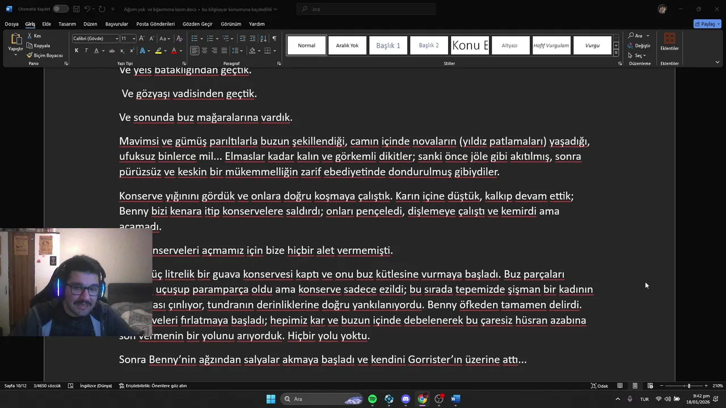Apply subscript formatting
The width and height of the screenshot is (726, 408).
tap(121, 50)
